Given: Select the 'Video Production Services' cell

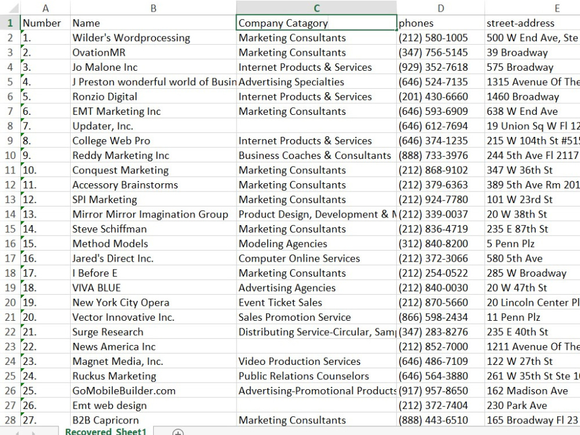Looking at the screenshot, I should pyautogui.click(x=316, y=361).
